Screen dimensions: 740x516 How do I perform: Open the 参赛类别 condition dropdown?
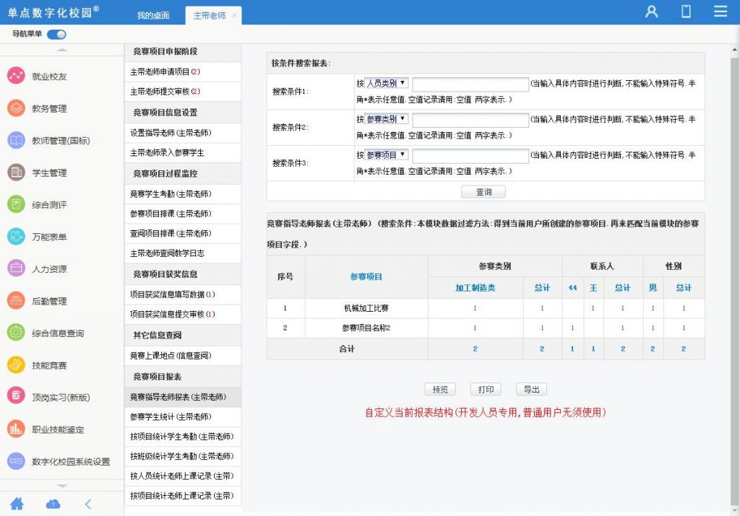[x=387, y=119]
